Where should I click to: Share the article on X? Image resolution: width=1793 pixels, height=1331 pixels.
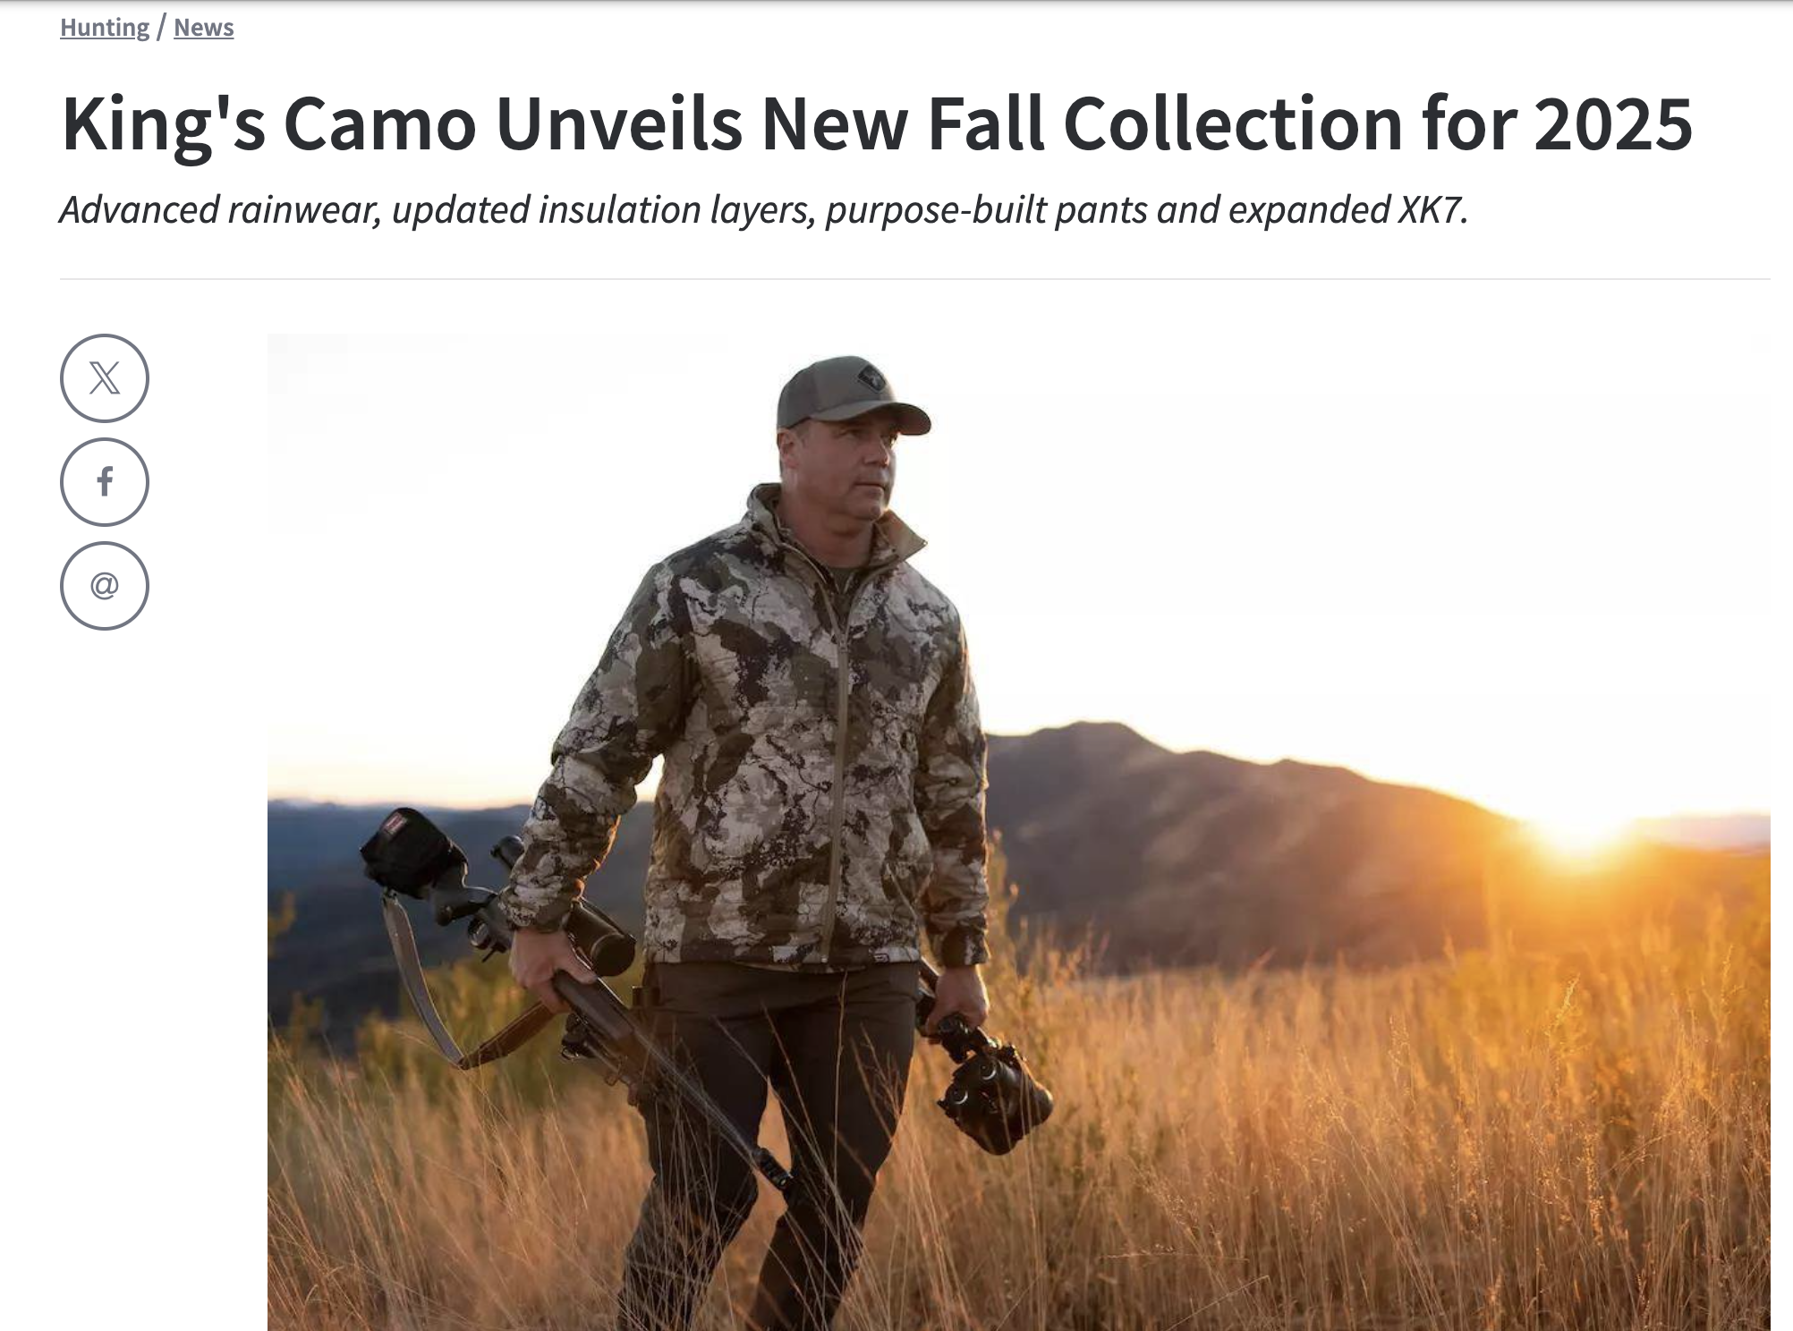pos(105,378)
